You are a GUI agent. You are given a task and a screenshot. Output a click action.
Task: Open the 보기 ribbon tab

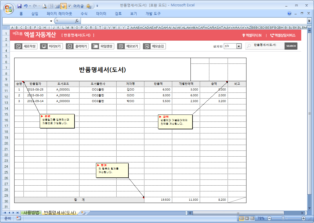134,14
